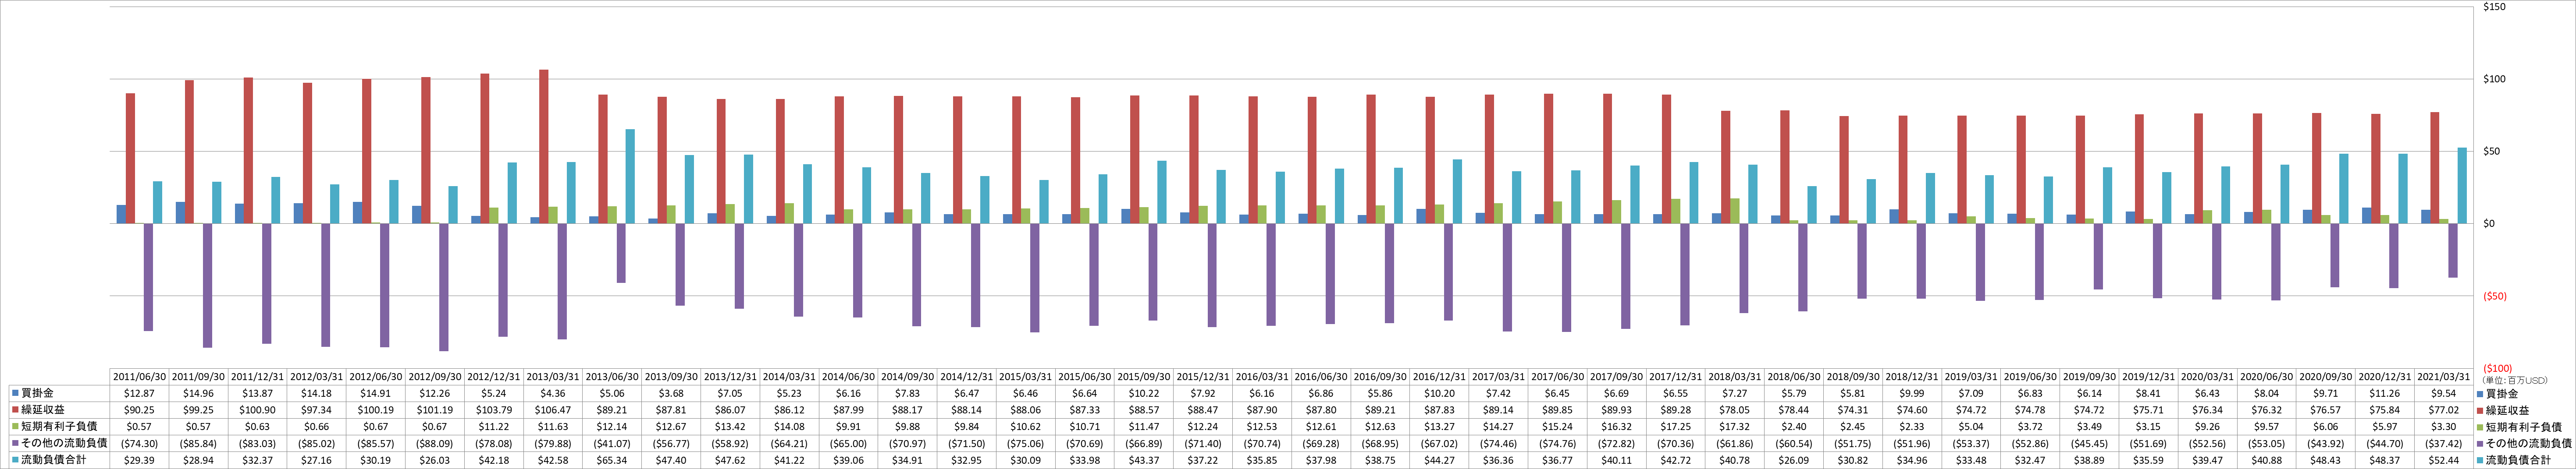Select the ($45.45) cell
The width and height of the screenshot is (2576, 469).
2090,443
